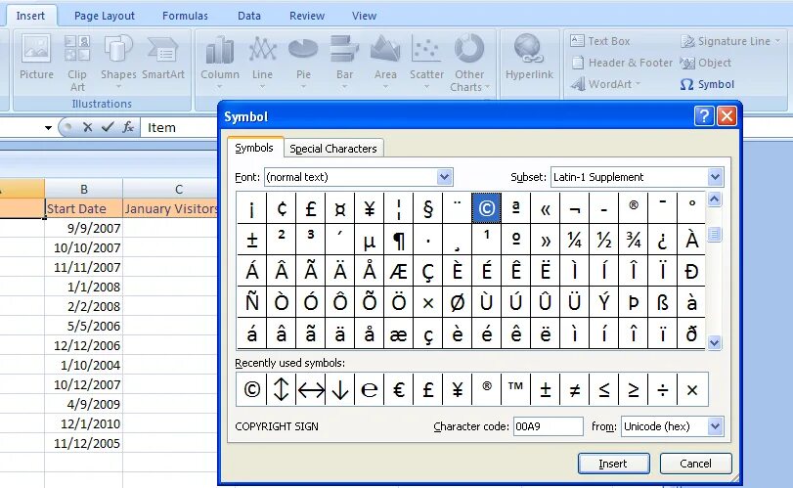Click symbol grid scroll up arrow
This screenshot has width=793, height=488.
714,200
